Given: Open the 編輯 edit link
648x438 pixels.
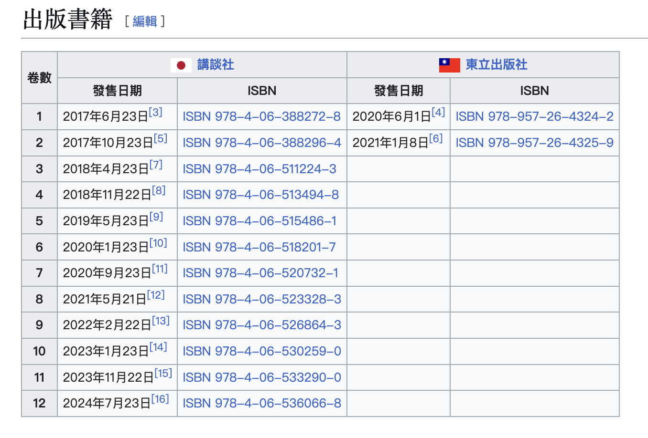Looking at the screenshot, I should click(145, 21).
